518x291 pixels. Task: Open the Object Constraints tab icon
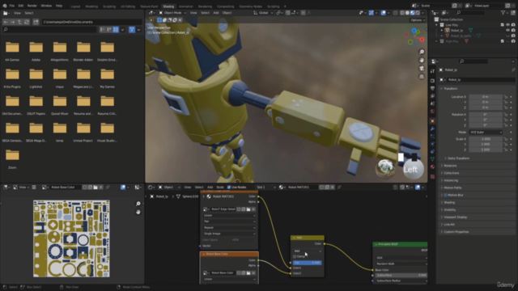(x=432, y=151)
